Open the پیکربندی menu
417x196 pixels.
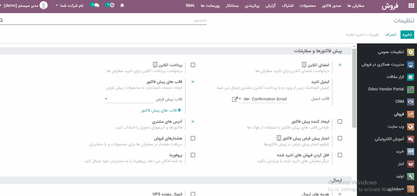(252, 5)
